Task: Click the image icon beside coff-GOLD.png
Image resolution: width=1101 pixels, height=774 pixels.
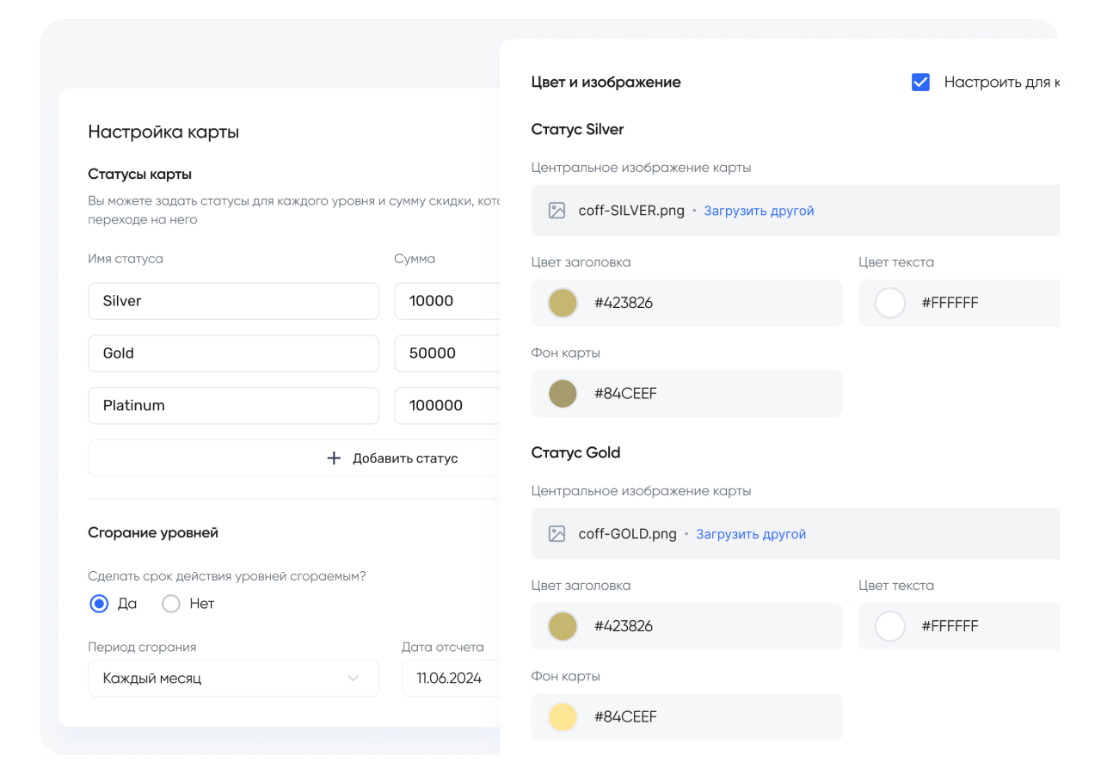Action: click(557, 534)
